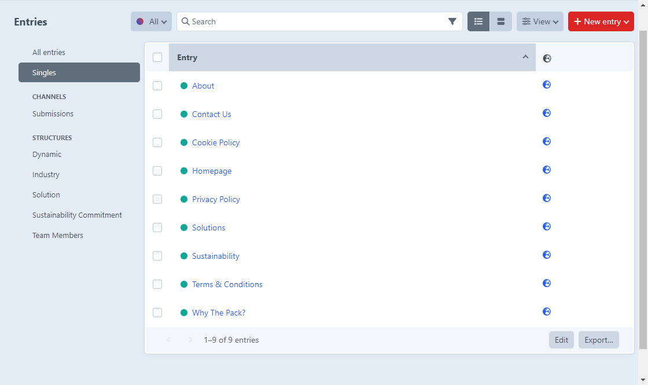Image resolution: width=648 pixels, height=385 pixels.
Task: Click the globe column header icon
Action: coord(547,58)
